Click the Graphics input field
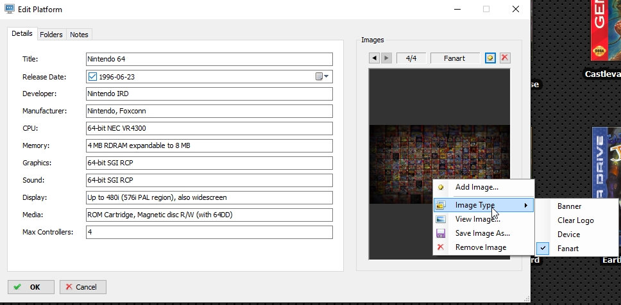This screenshot has width=621, height=305. click(209, 163)
